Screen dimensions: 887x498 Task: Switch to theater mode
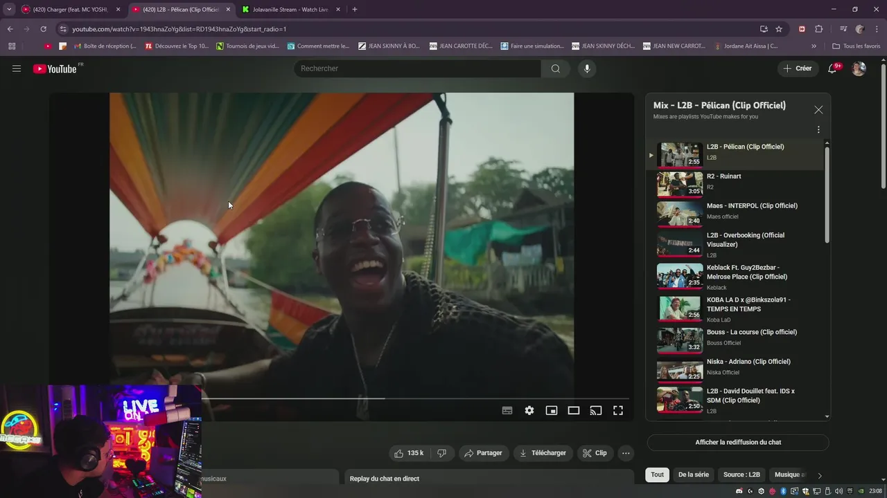[574, 410]
